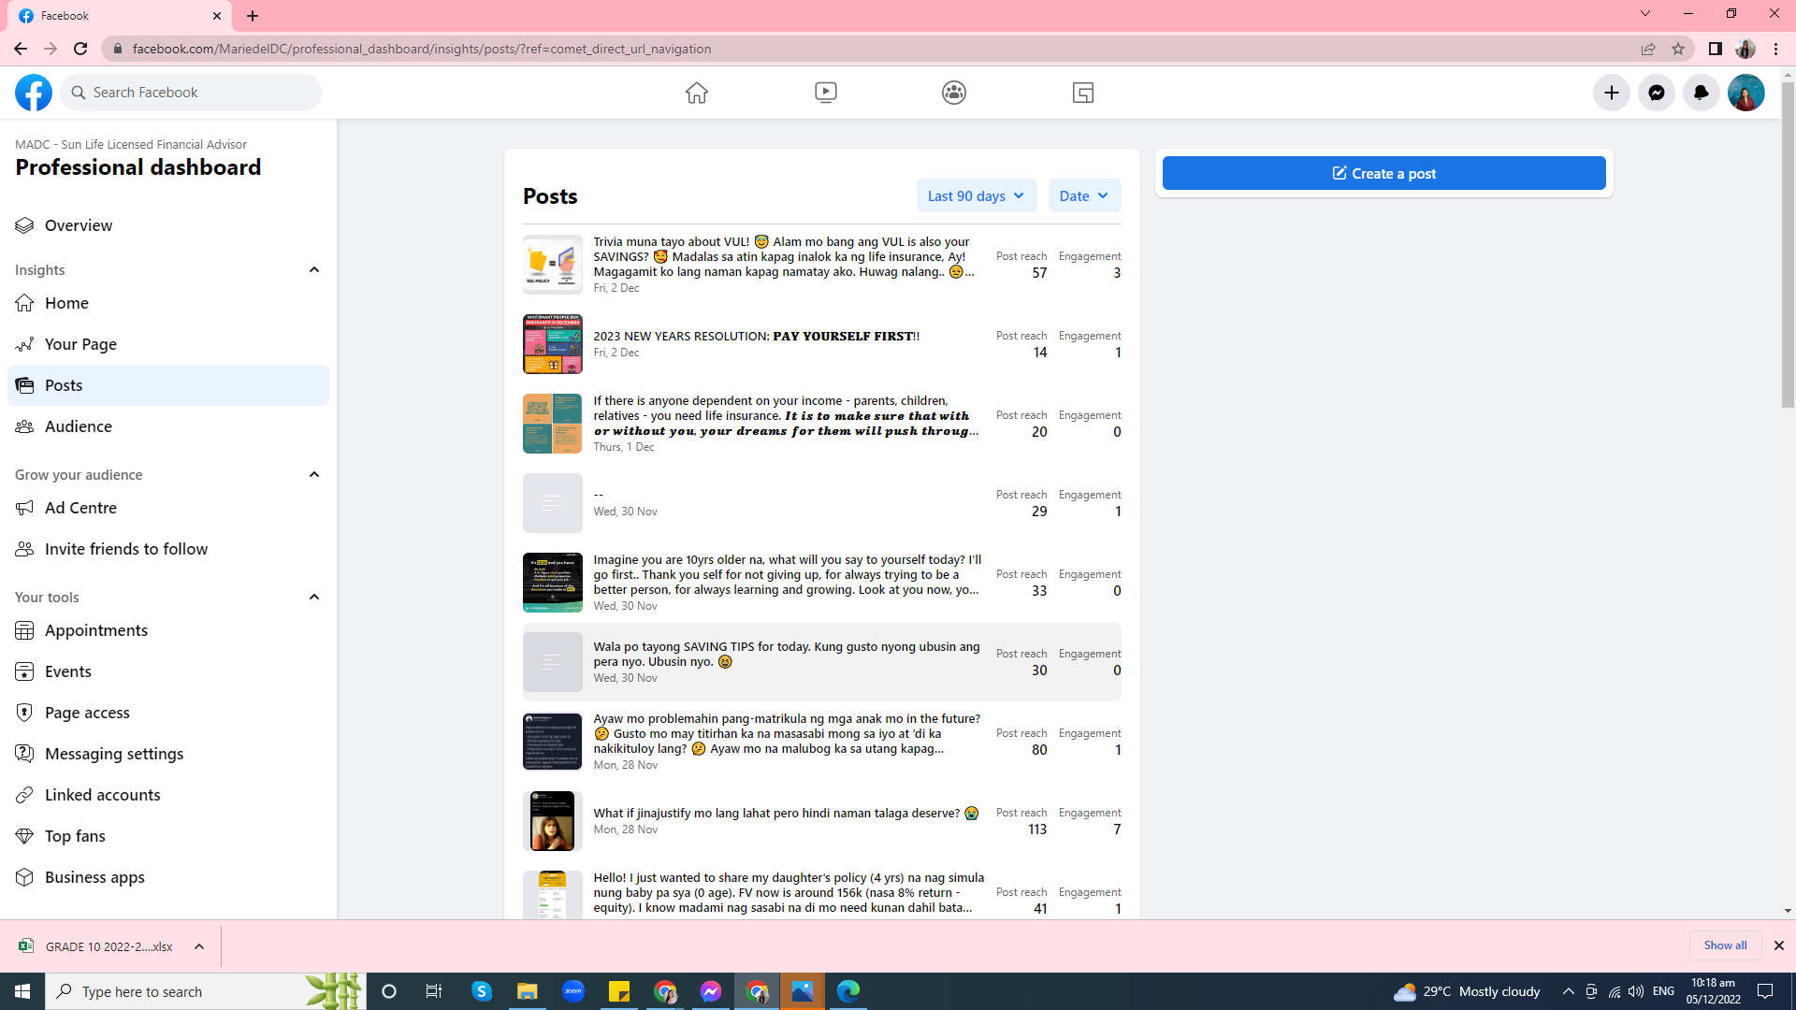This screenshot has width=1796, height=1010.
Task: Open Top fans in sidebar
Action: pos(75,836)
